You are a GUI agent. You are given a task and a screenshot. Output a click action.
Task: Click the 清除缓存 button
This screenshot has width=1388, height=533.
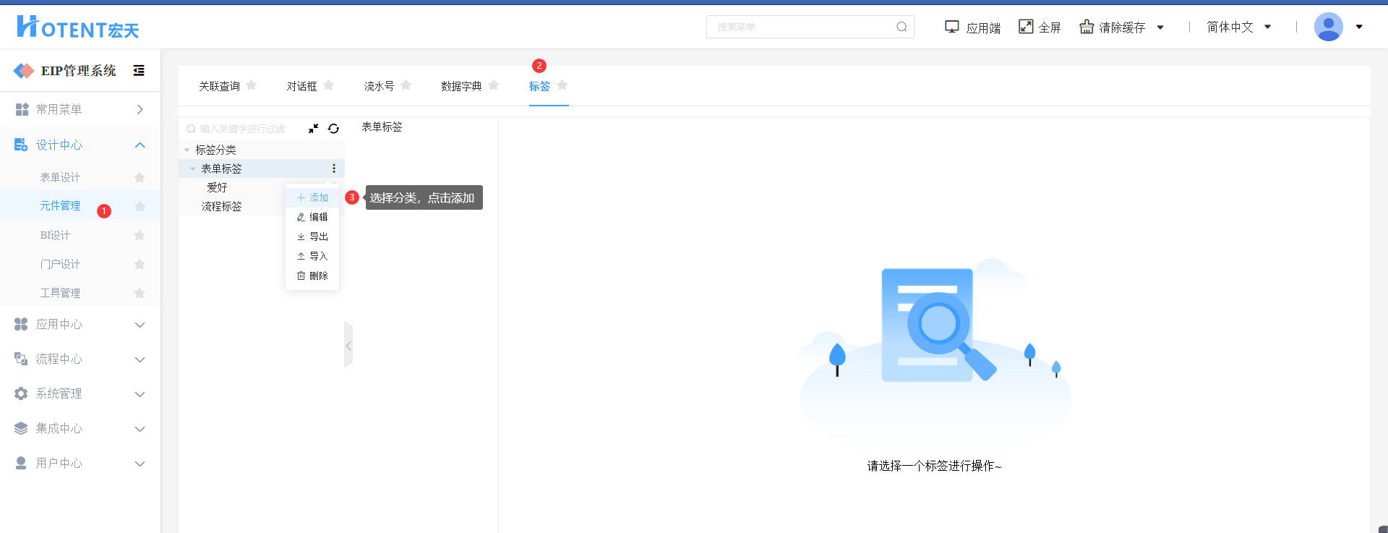tap(1113, 27)
